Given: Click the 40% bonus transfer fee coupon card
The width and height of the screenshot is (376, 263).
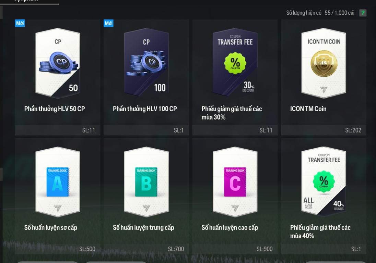Looking at the screenshot, I should coord(324,182).
